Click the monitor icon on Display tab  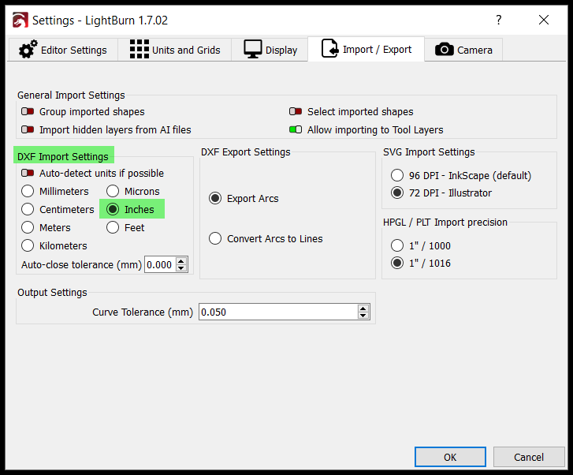pos(253,50)
